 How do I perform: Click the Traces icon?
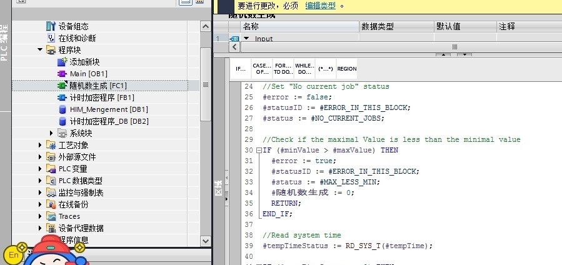point(51,216)
